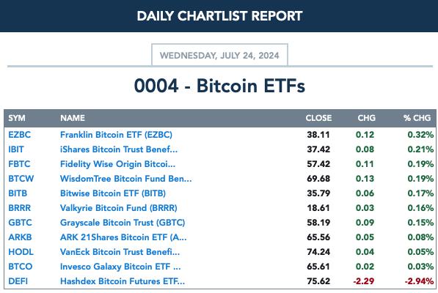The image size is (438, 293).
Task: Open Invesco Galaxy Bitcoin ETF link
Action: coord(120,267)
